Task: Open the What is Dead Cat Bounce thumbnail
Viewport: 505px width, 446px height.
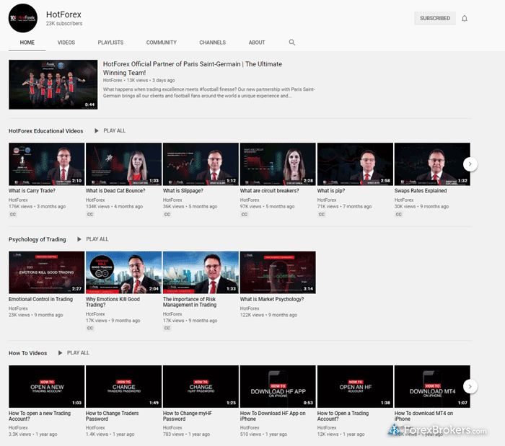Action: tap(123, 164)
